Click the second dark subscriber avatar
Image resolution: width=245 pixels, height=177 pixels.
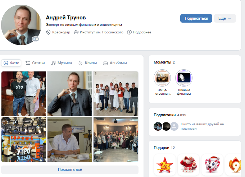click(166, 126)
